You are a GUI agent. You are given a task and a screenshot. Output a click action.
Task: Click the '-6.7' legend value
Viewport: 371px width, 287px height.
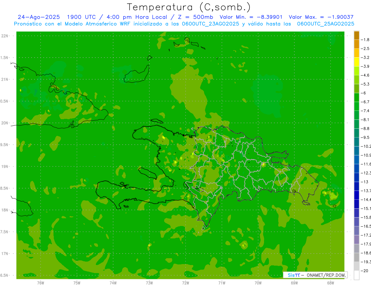point(365,102)
